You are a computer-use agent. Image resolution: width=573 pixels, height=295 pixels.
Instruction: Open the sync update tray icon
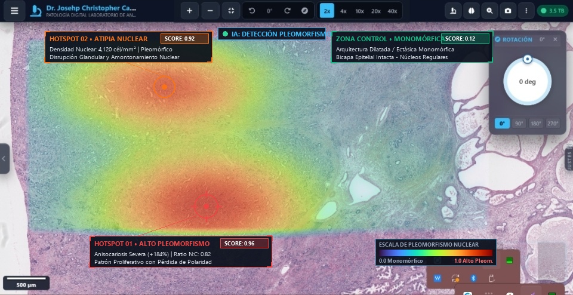(455, 278)
